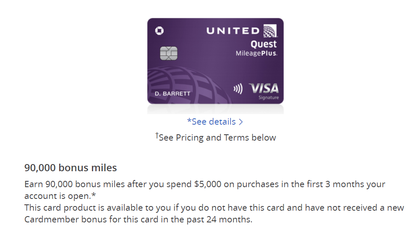Click the asterisk after 'account is open.'
Viewport: 418px width, 235px height.
click(x=94, y=195)
